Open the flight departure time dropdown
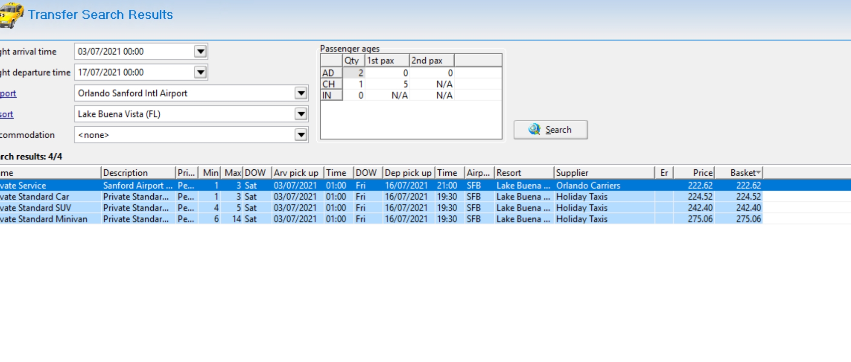This screenshot has height=362, width=851. point(201,72)
